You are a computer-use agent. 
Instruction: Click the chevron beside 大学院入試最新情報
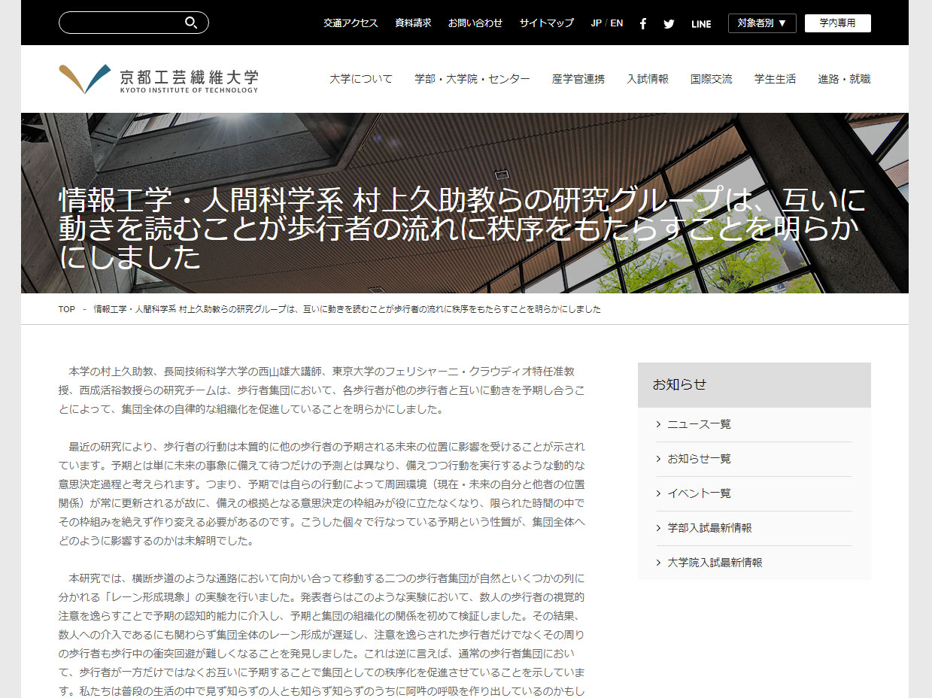[x=659, y=560]
